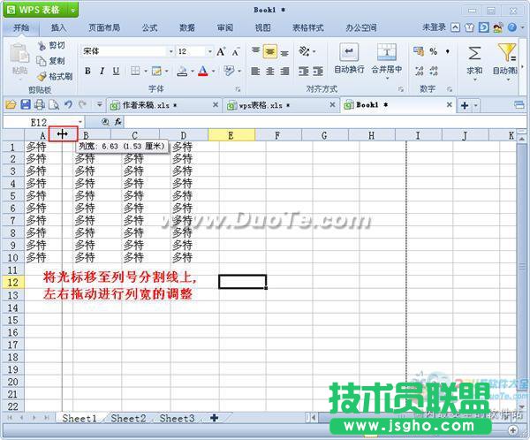Increase the cell indent
This screenshot has height=440, width=530.
318,71
